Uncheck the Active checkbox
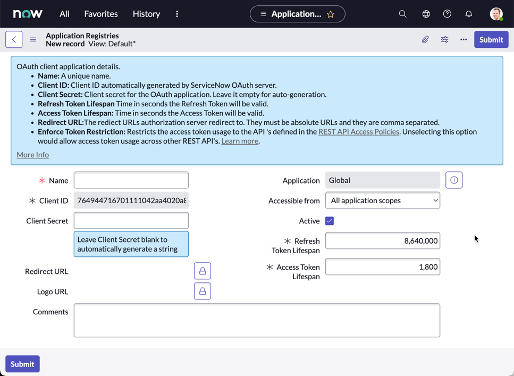Screen dimensions: 514x376 (x=330, y=221)
